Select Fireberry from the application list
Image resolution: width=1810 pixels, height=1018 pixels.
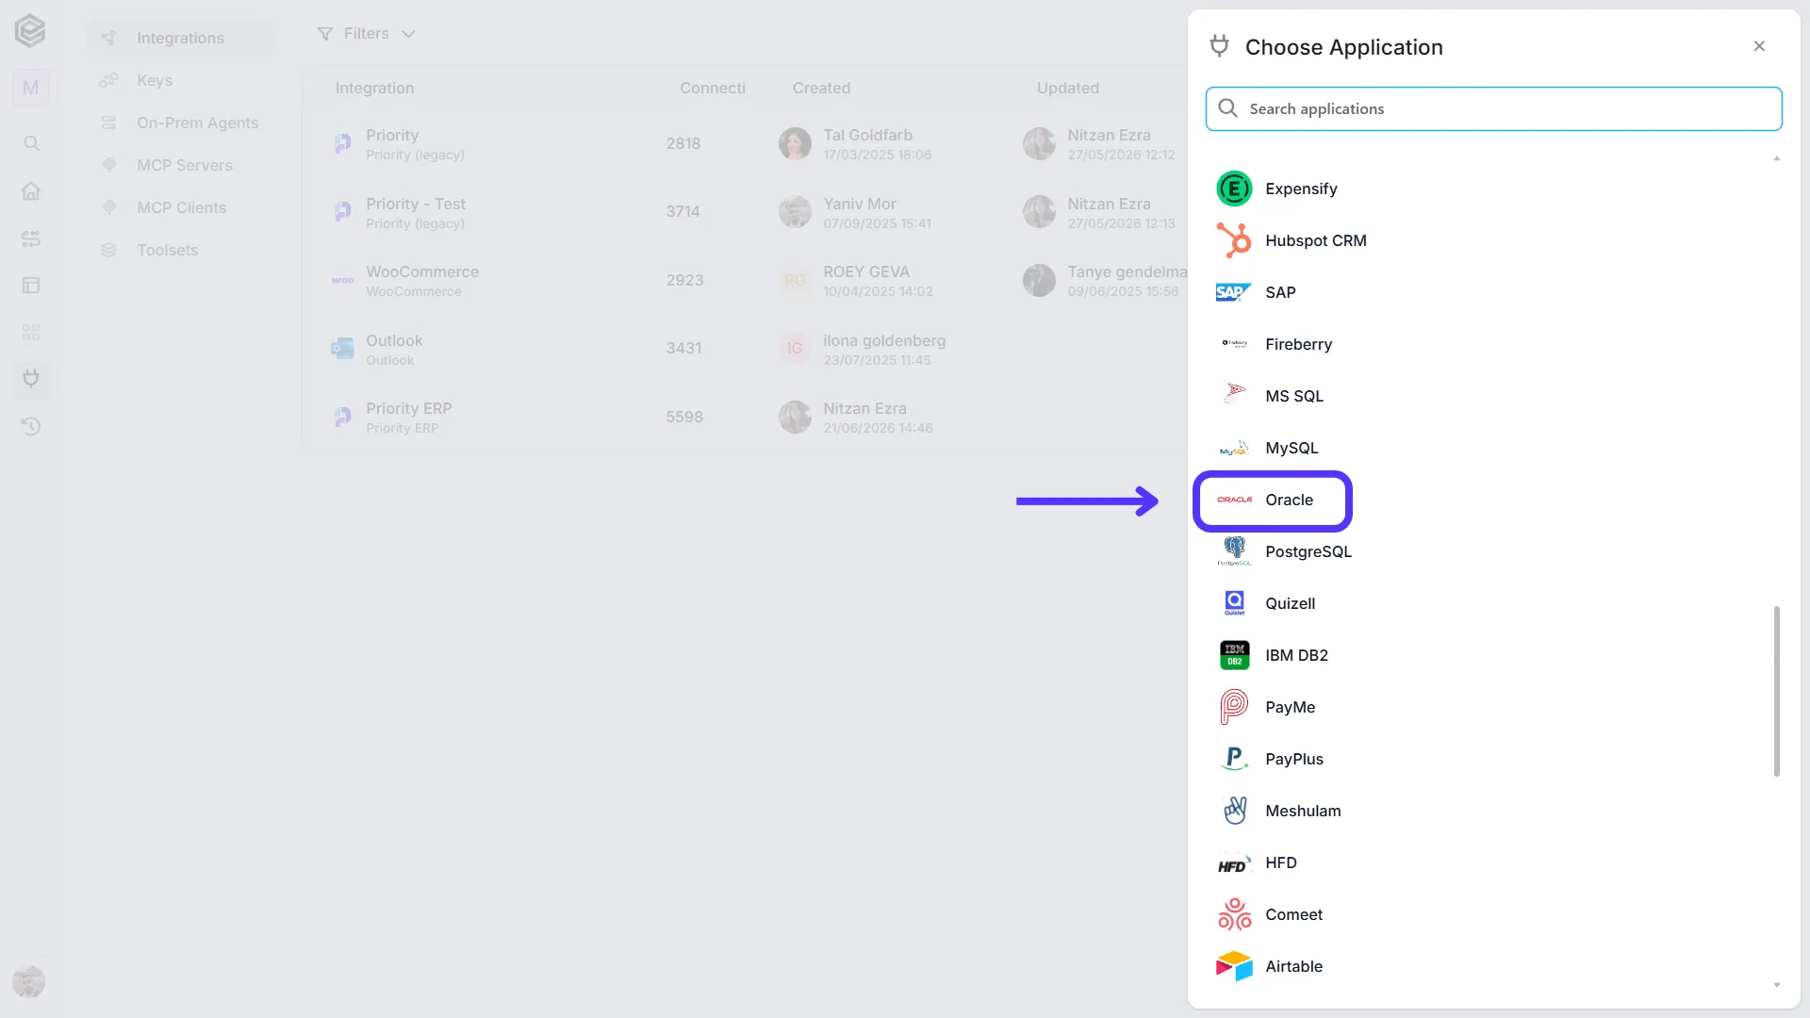[x=1298, y=344]
